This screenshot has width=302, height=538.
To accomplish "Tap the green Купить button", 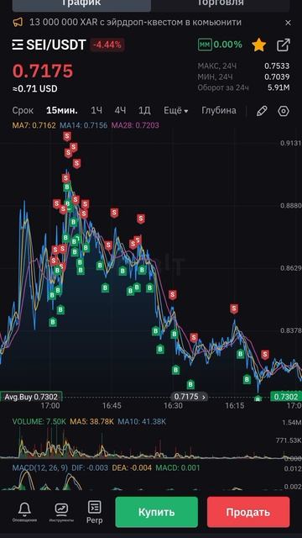I will pyautogui.click(x=157, y=512).
